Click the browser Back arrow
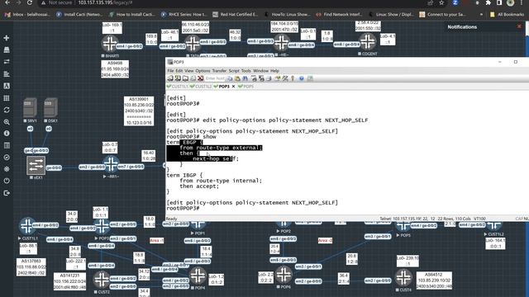 (x=7, y=3)
